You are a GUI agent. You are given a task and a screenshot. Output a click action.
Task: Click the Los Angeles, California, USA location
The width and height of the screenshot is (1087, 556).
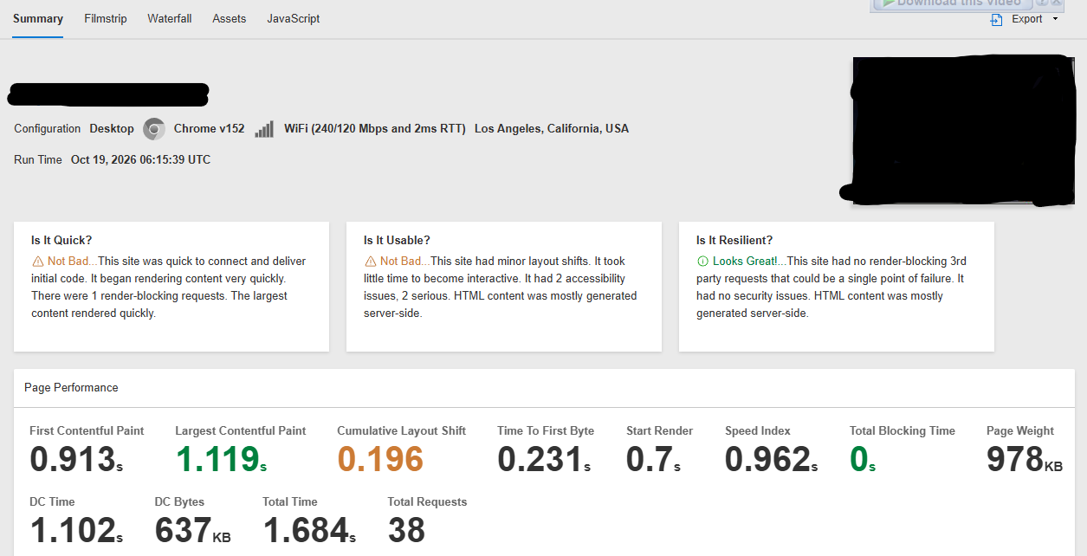click(552, 129)
